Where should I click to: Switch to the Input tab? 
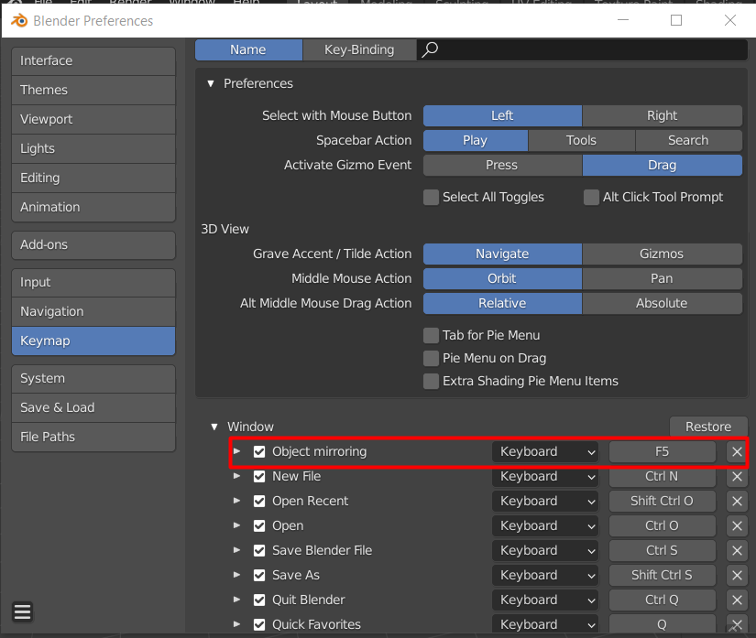click(93, 283)
